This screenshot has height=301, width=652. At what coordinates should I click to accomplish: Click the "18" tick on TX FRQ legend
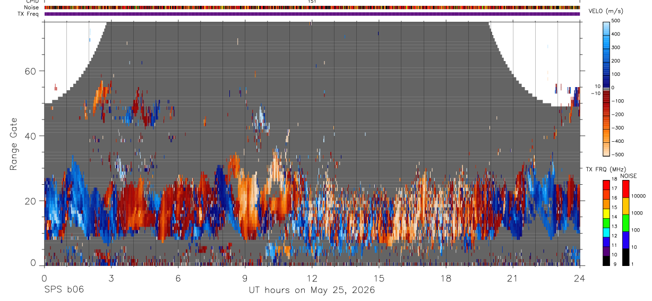615,180
